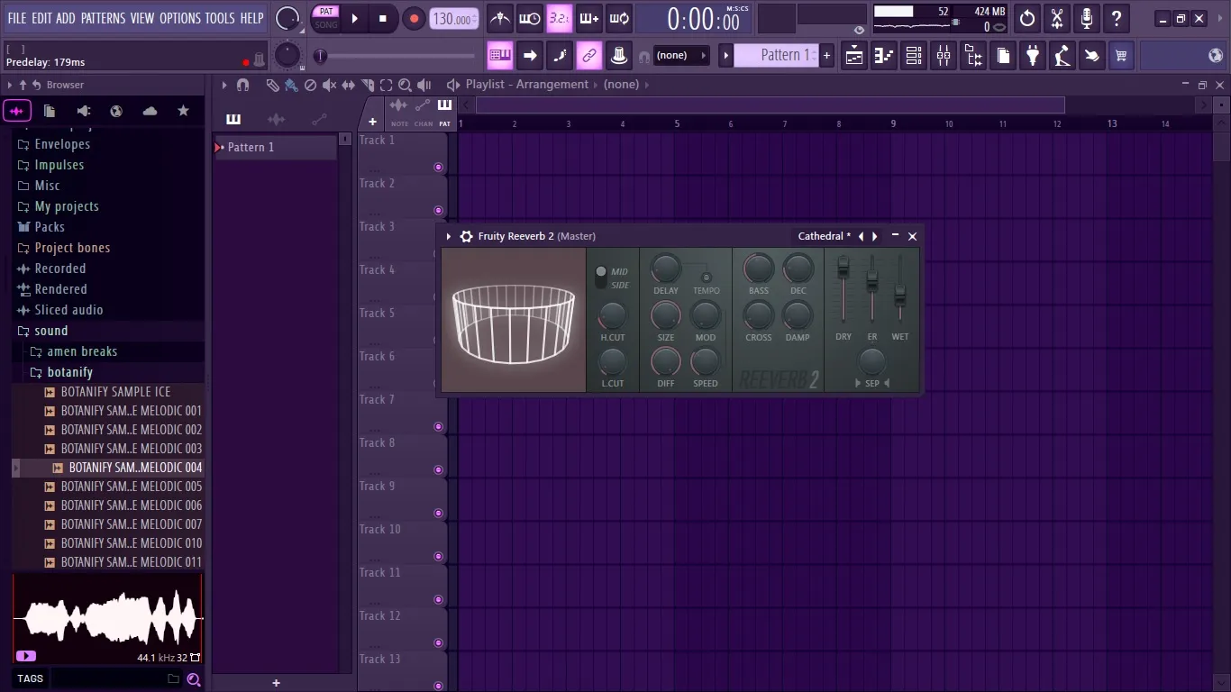Select the Slip tool in Playlist
Viewport: 1231px width, 692px height.
click(348, 85)
